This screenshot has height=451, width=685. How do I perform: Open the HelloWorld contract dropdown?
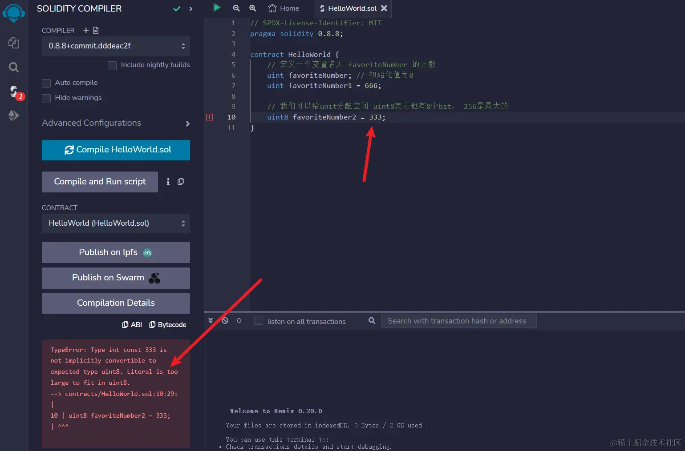(x=116, y=224)
